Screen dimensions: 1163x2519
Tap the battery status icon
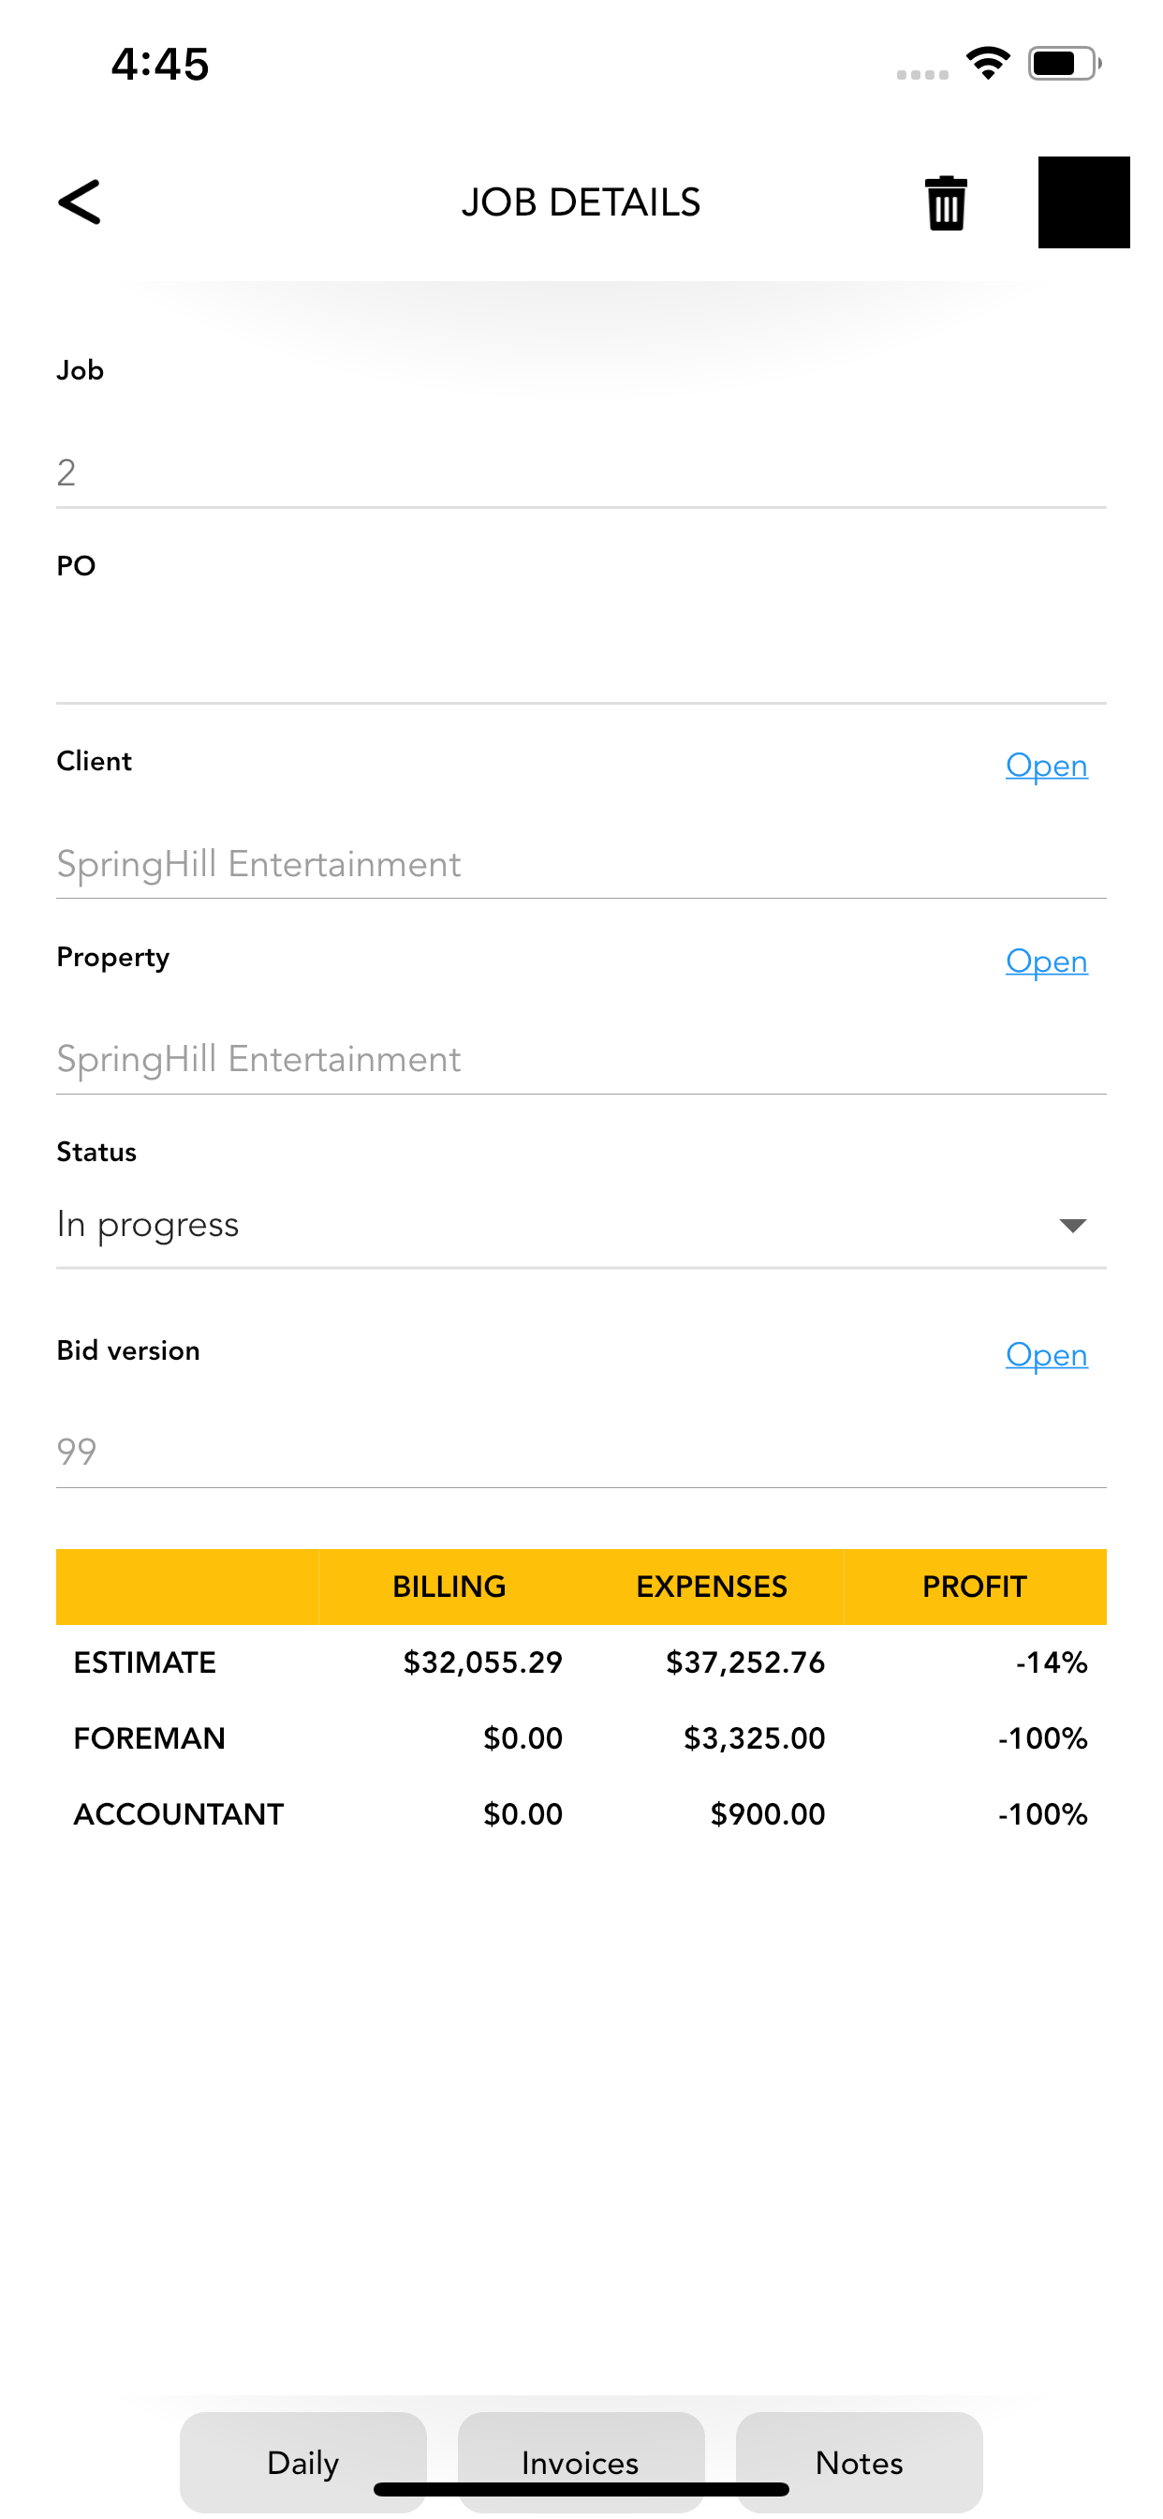1064,64
